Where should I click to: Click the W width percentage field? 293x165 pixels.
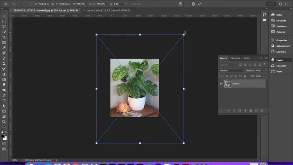point(81,4)
